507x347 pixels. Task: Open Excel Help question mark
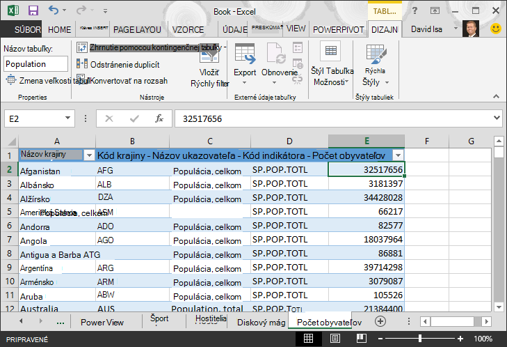coord(415,10)
